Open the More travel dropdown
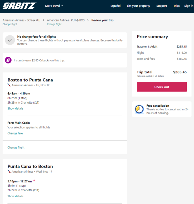 point(54,6)
